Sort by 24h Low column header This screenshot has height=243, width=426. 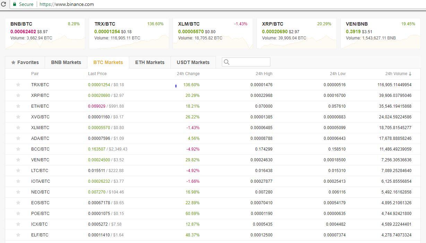coord(338,74)
